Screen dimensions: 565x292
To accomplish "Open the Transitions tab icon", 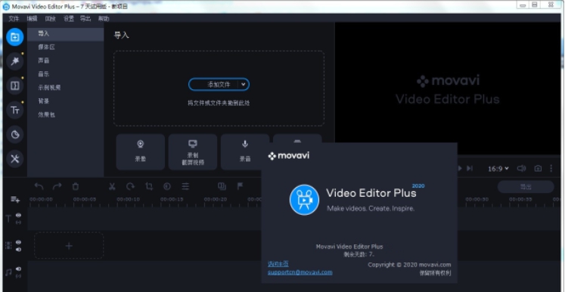I will 15,85.
